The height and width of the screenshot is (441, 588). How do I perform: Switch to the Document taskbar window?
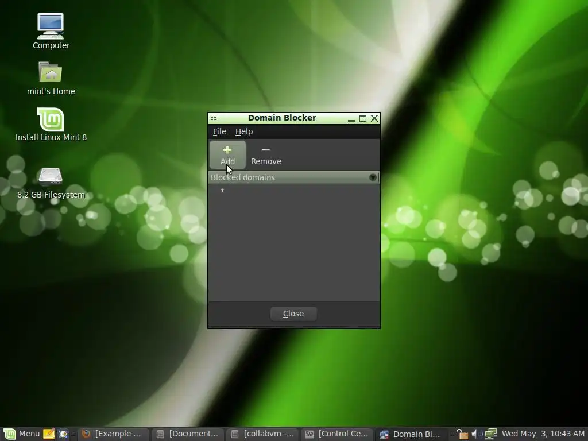pos(188,434)
